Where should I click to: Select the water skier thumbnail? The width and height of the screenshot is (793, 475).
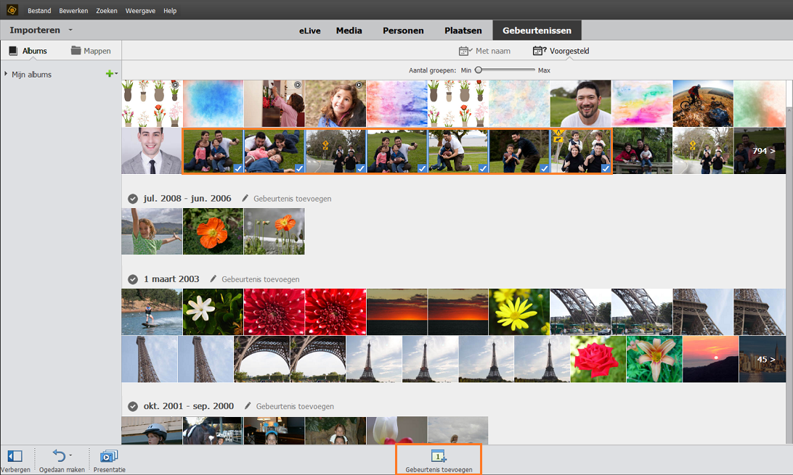coord(152,311)
